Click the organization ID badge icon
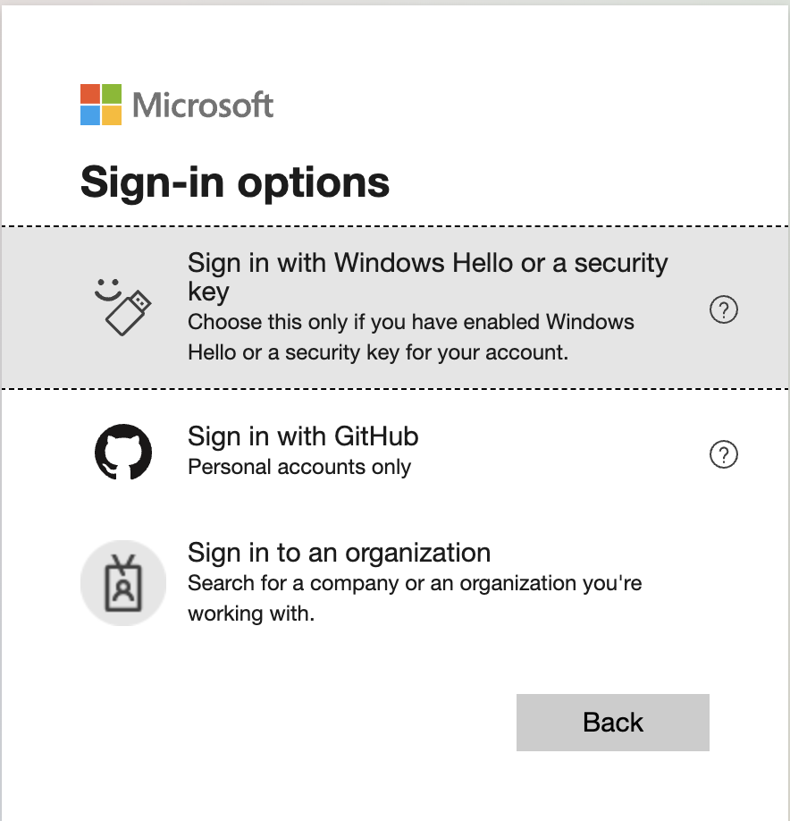Image resolution: width=790 pixels, height=821 pixels. pyautogui.click(x=123, y=582)
